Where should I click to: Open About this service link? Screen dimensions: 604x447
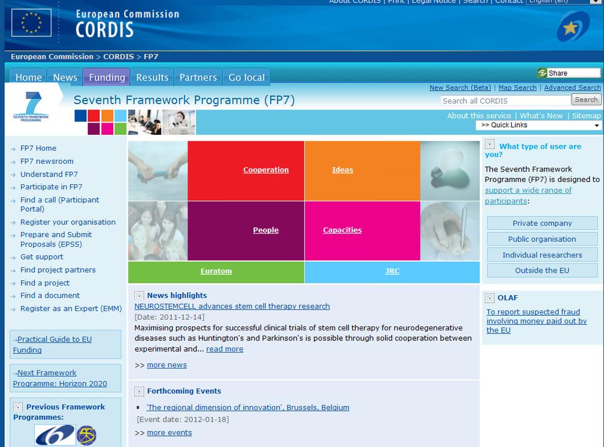click(479, 115)
